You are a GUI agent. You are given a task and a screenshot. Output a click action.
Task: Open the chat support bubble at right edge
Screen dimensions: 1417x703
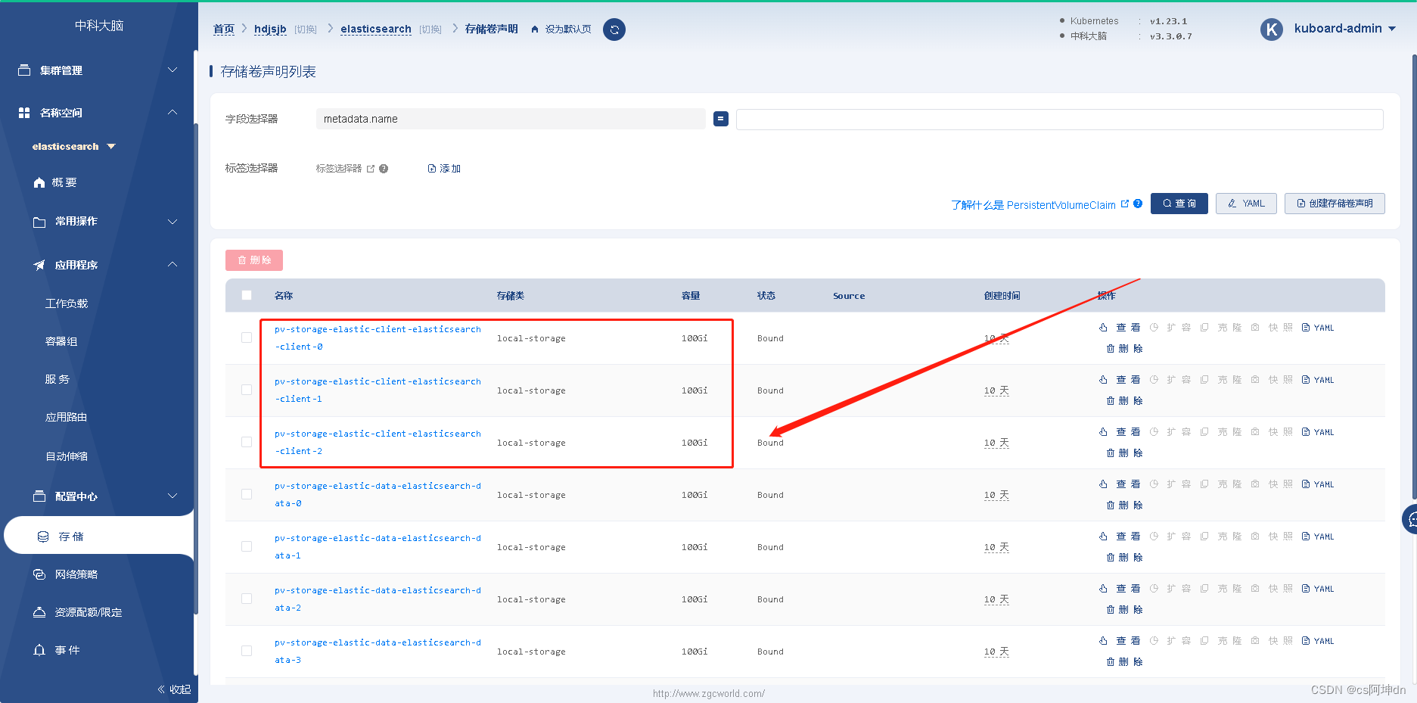click(x=1410, y=519)
